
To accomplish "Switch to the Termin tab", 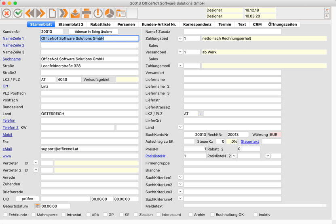I will (224, 24).
